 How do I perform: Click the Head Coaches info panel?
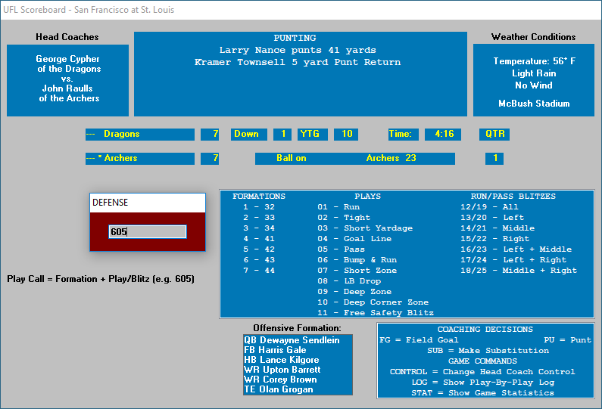pyautogui.click(x=67, y=79)
